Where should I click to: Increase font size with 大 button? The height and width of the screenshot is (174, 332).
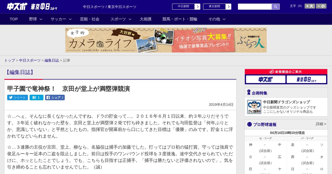coord(310,6)
